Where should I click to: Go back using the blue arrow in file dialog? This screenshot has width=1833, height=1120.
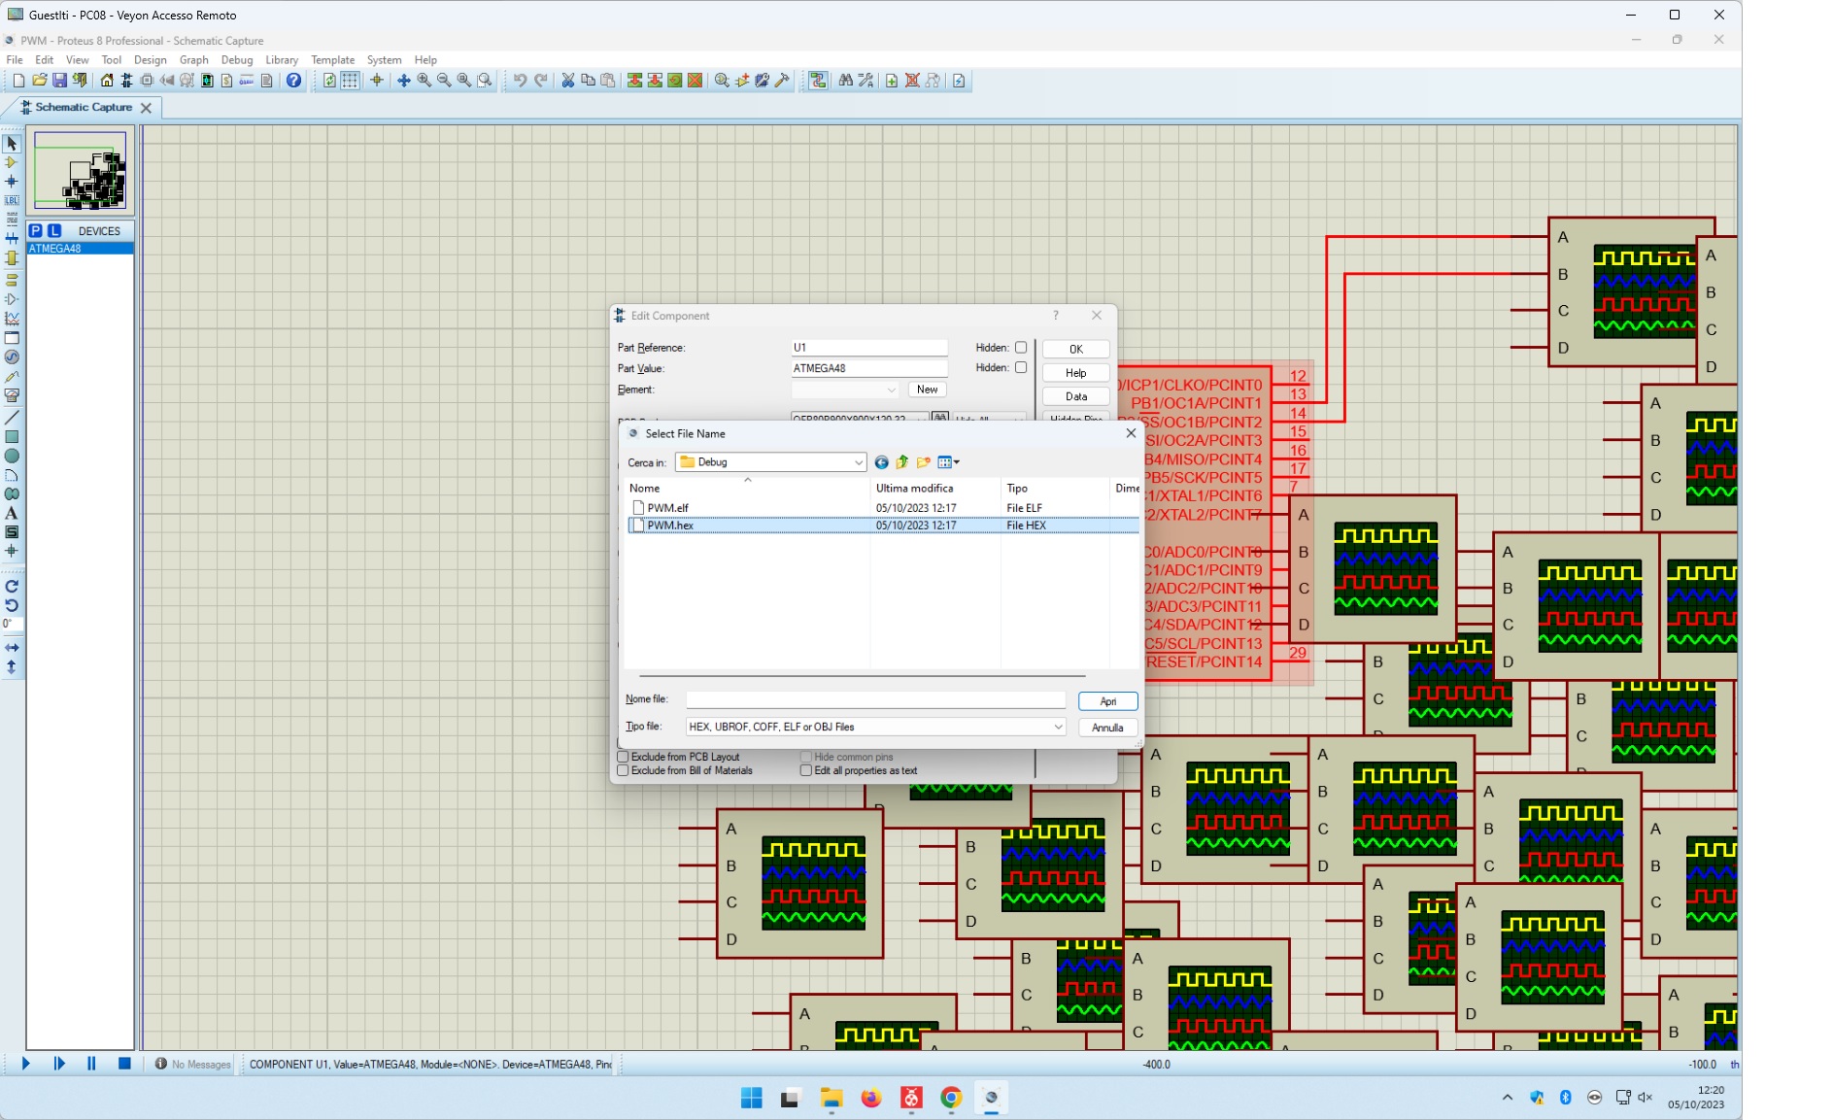click(882, 462)
